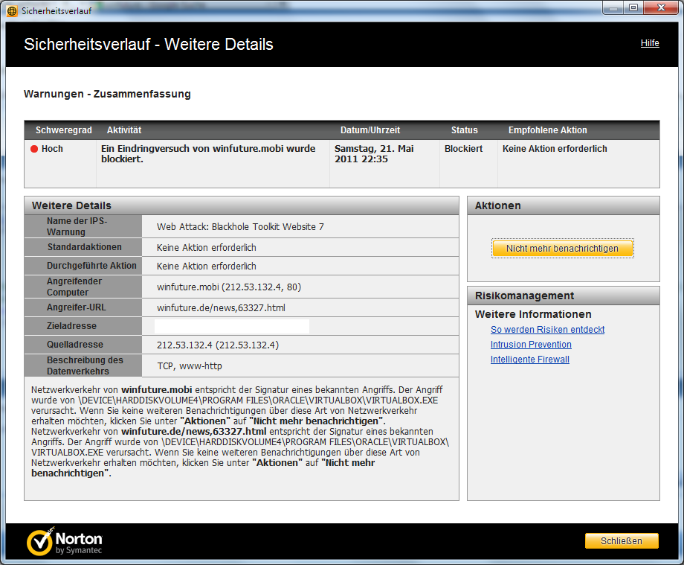This screenshot has height=565, width=684.
Task: Click the red Hoch severity dot
Action: [x=34, y=149]
